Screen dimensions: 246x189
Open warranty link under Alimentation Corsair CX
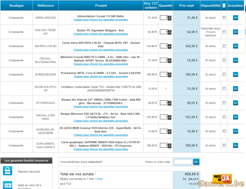pyautogui.click(x=101, y=20)
